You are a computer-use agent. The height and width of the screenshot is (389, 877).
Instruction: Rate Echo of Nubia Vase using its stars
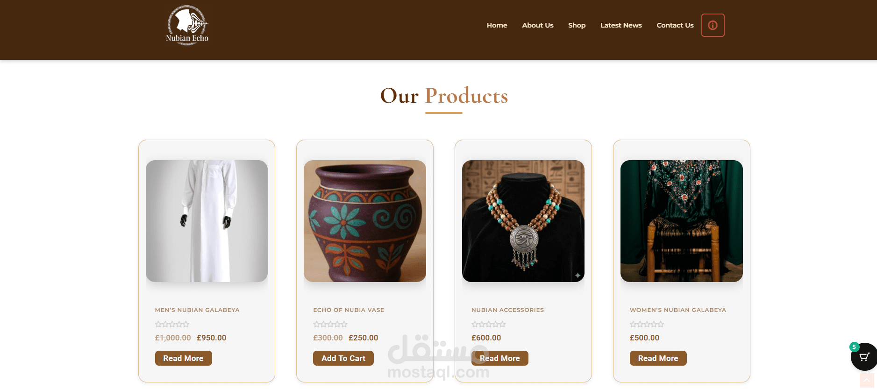click(330, 324)
